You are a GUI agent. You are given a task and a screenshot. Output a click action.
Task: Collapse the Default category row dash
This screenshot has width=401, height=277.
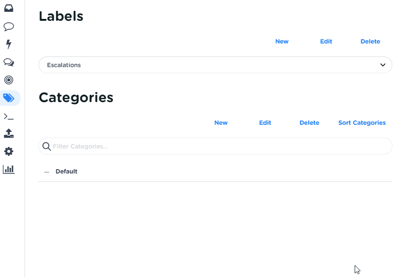pyautogui.click(x=46, y=172)
